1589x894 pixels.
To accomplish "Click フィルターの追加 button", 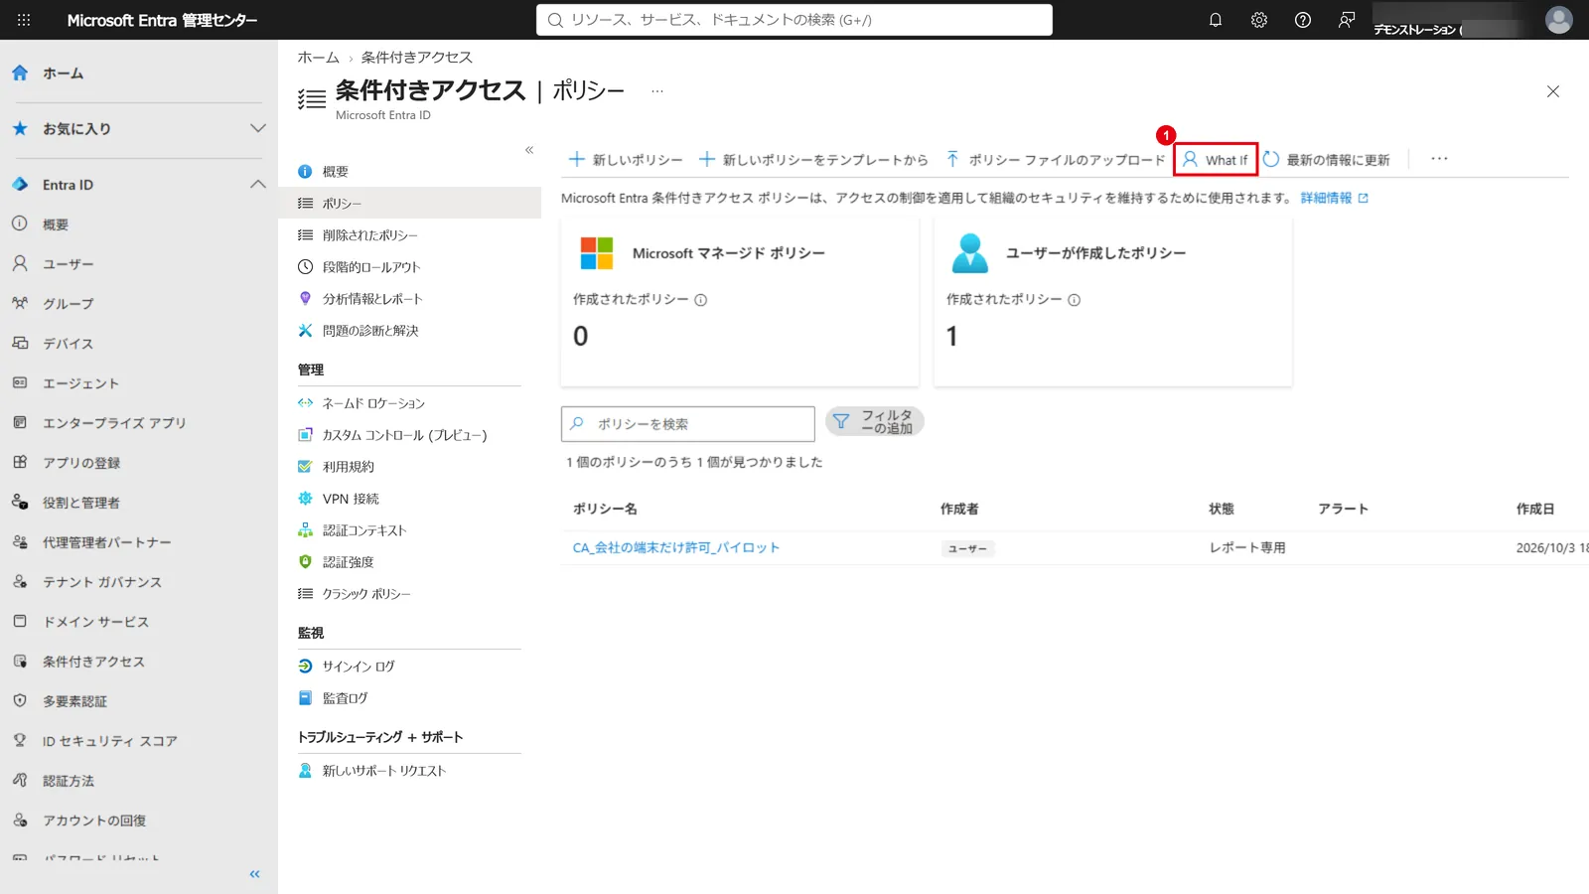I will 875,422.
